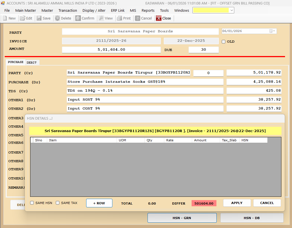The width and height of the screenshot is (292, 228).
Task: Click the Edit folder toolbar icon
Action: pos(22,18)
